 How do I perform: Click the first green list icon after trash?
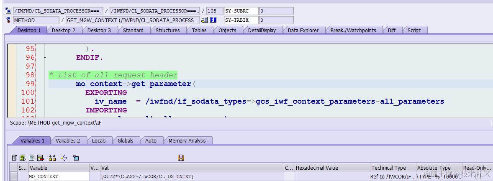coord(23,158)
